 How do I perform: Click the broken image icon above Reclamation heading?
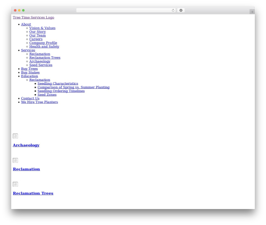pos(15,160)
